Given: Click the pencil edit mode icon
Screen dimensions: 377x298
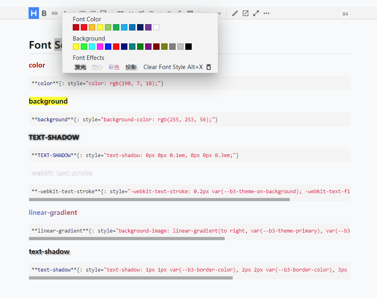Looking at the screenshot, I should click(235, 13).
